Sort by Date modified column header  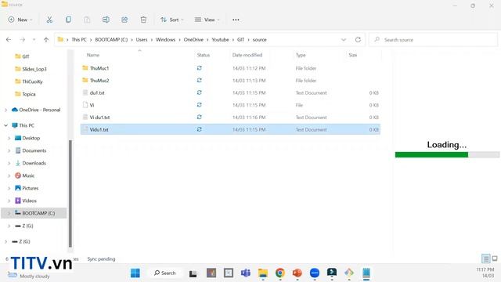tap(247, 55)
